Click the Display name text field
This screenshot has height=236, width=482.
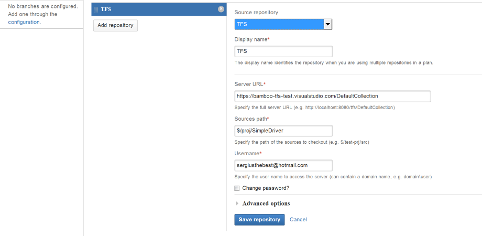[x=283, y=51]
